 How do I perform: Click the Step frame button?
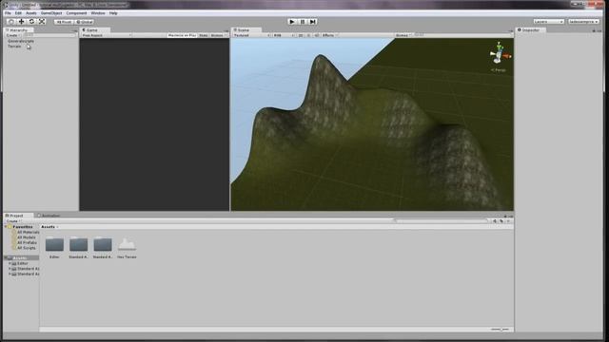[x=313, y=22]
